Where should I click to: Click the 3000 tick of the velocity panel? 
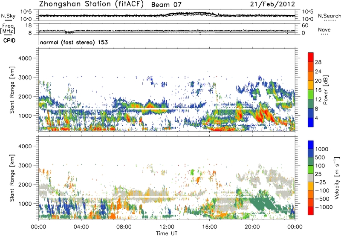25,165
